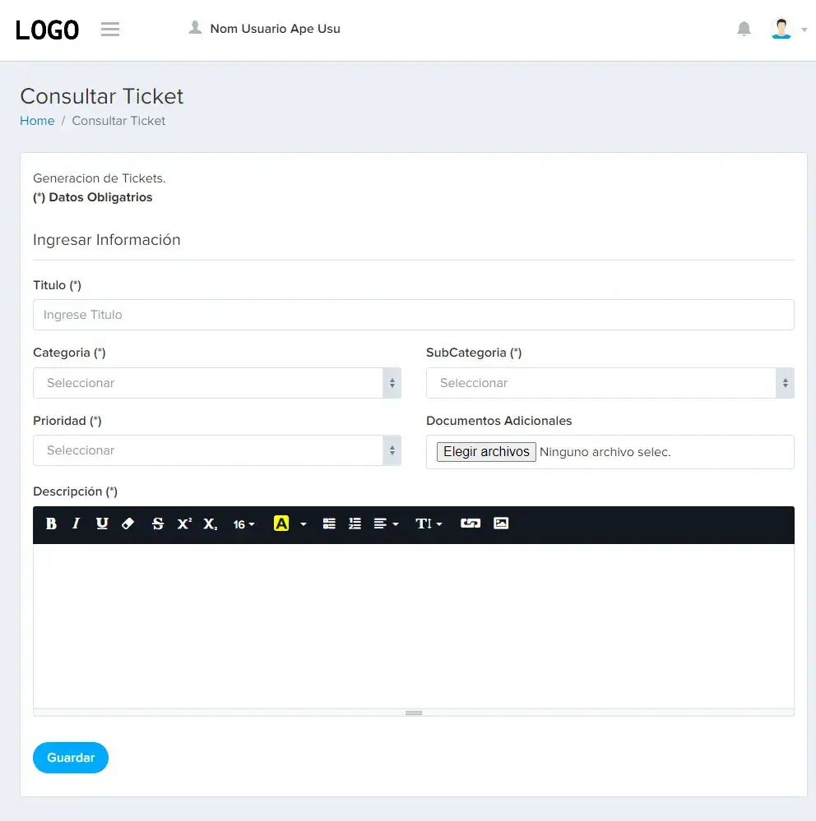Open the hamburger sidebar menu
Screen dimensions: 816x821
(110, 29)
